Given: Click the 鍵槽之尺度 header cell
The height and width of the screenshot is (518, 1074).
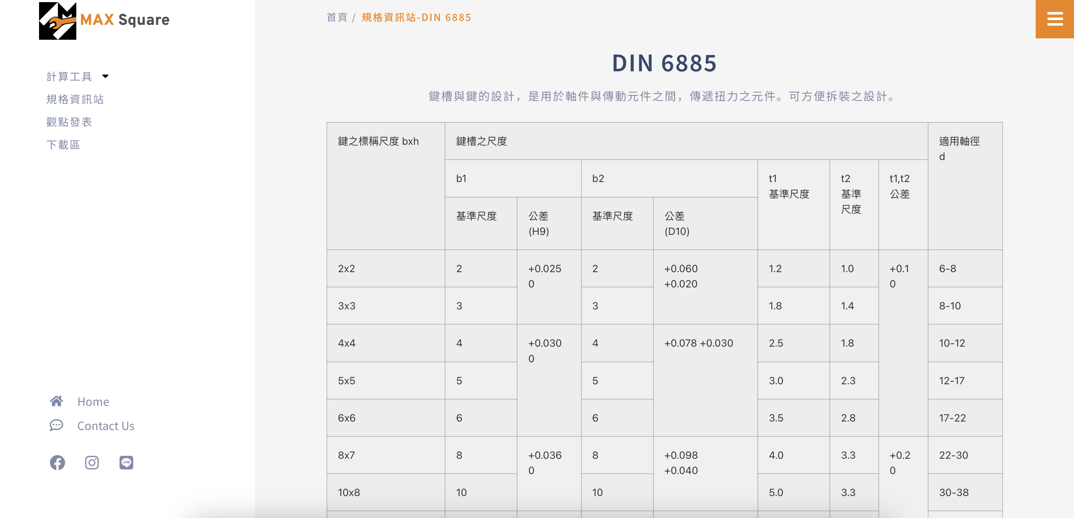Looking at the screenshot, I should click(686, 141).
